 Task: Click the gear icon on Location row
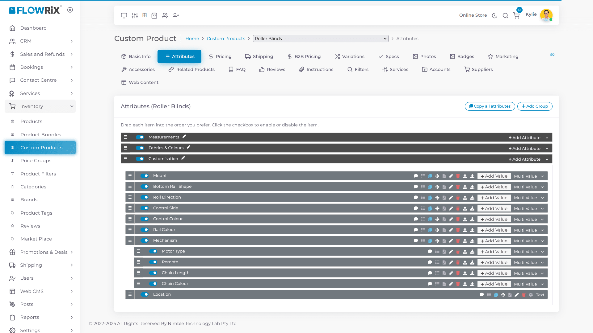click(x=531, y=295)
